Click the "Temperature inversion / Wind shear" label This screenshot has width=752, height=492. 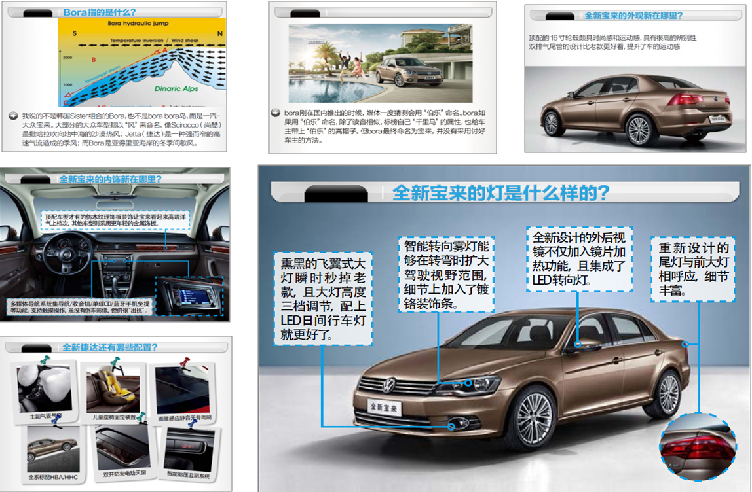click(x=155, y=41)
